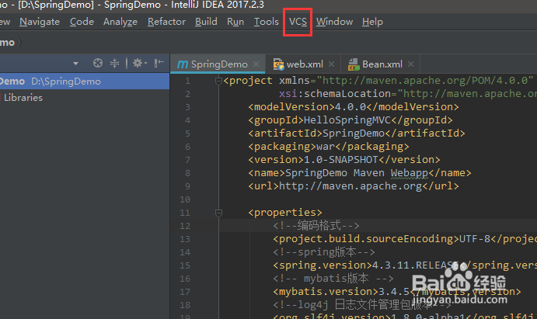Open the project view dropdown arrow
The height and width of the screenshot is (319, 537).
[x=75, y=63]
